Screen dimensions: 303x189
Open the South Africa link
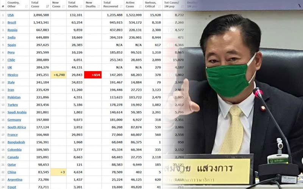17,127
